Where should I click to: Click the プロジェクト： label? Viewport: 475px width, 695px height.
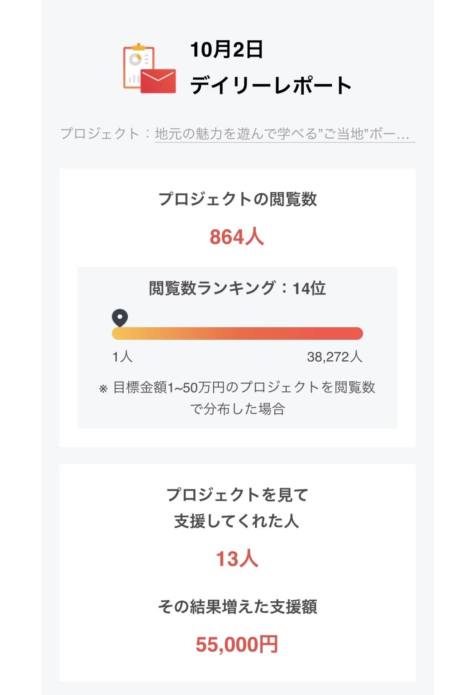105,134
